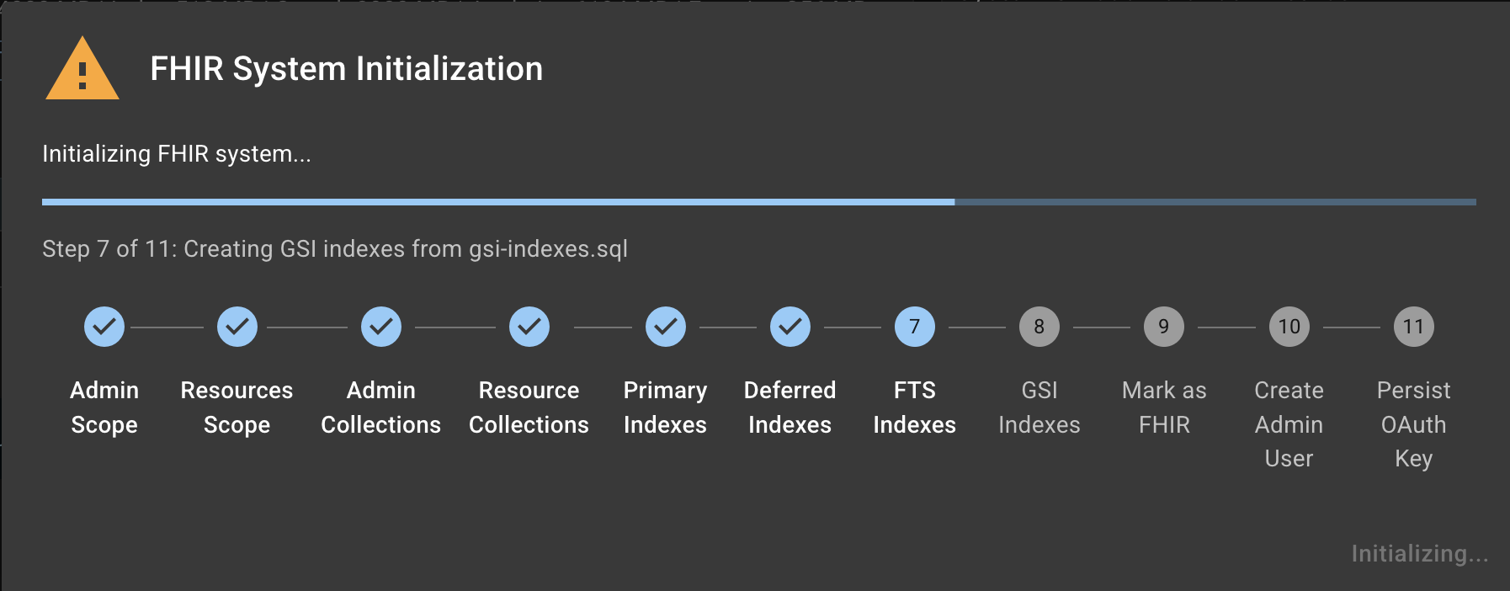Click the Resource Collections checkmark circle

pyautogui.click(x=529, y=327)
